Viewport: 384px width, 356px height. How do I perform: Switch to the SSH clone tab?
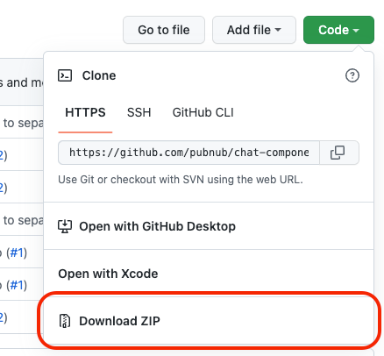139,112
